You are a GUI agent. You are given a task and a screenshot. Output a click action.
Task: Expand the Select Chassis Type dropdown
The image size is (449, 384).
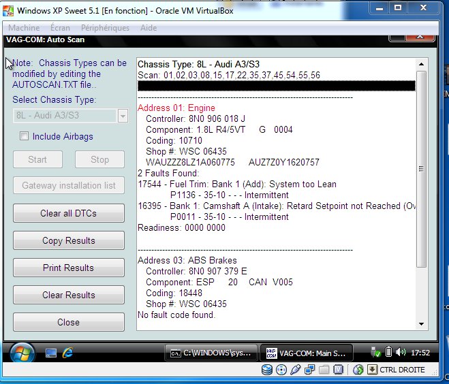[122, 116]
